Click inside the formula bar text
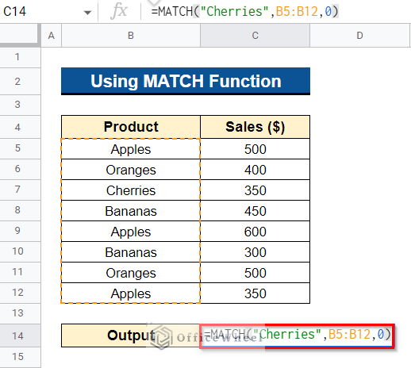The width and height of the screenshot is (411, 368). [x=244, y=11]
